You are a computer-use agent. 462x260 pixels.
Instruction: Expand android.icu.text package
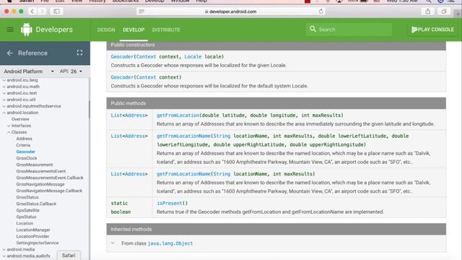(4, 93)
